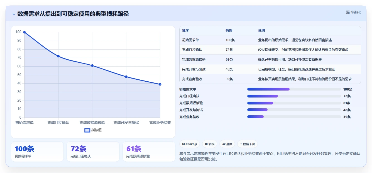Click the 完成业务验收 label in the progress list
Viewport: 372px width, 173px height.
coord(189,117)
